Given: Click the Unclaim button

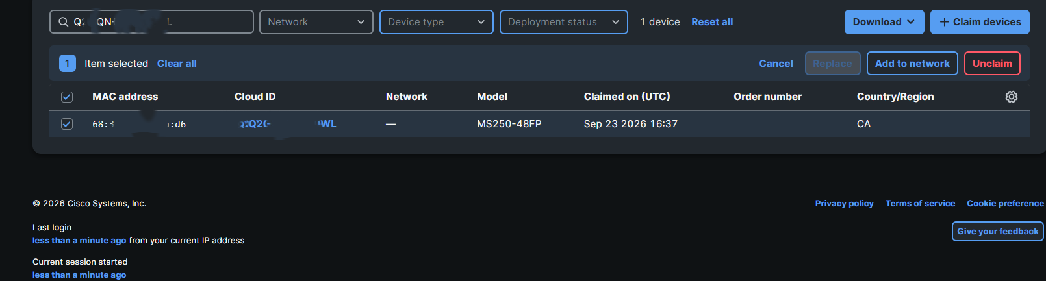Looking at the screenshot, I should click(992, 64).
